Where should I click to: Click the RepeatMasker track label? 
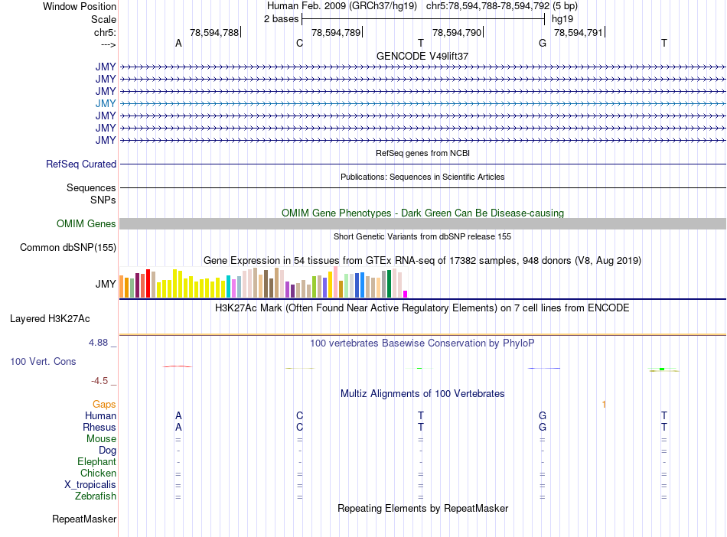click(x=84, y=519)
